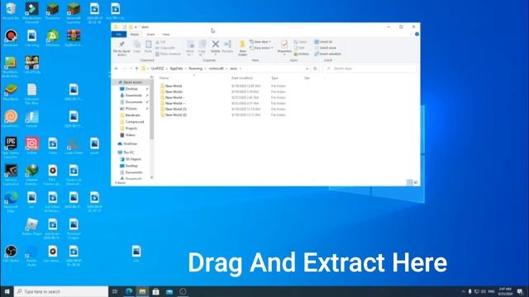Click the Rename ribbon icon
529x297 pixels.
click(x=228, y=47)
